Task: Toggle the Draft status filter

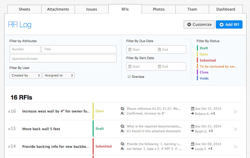Action: click(x=204, y=48)
